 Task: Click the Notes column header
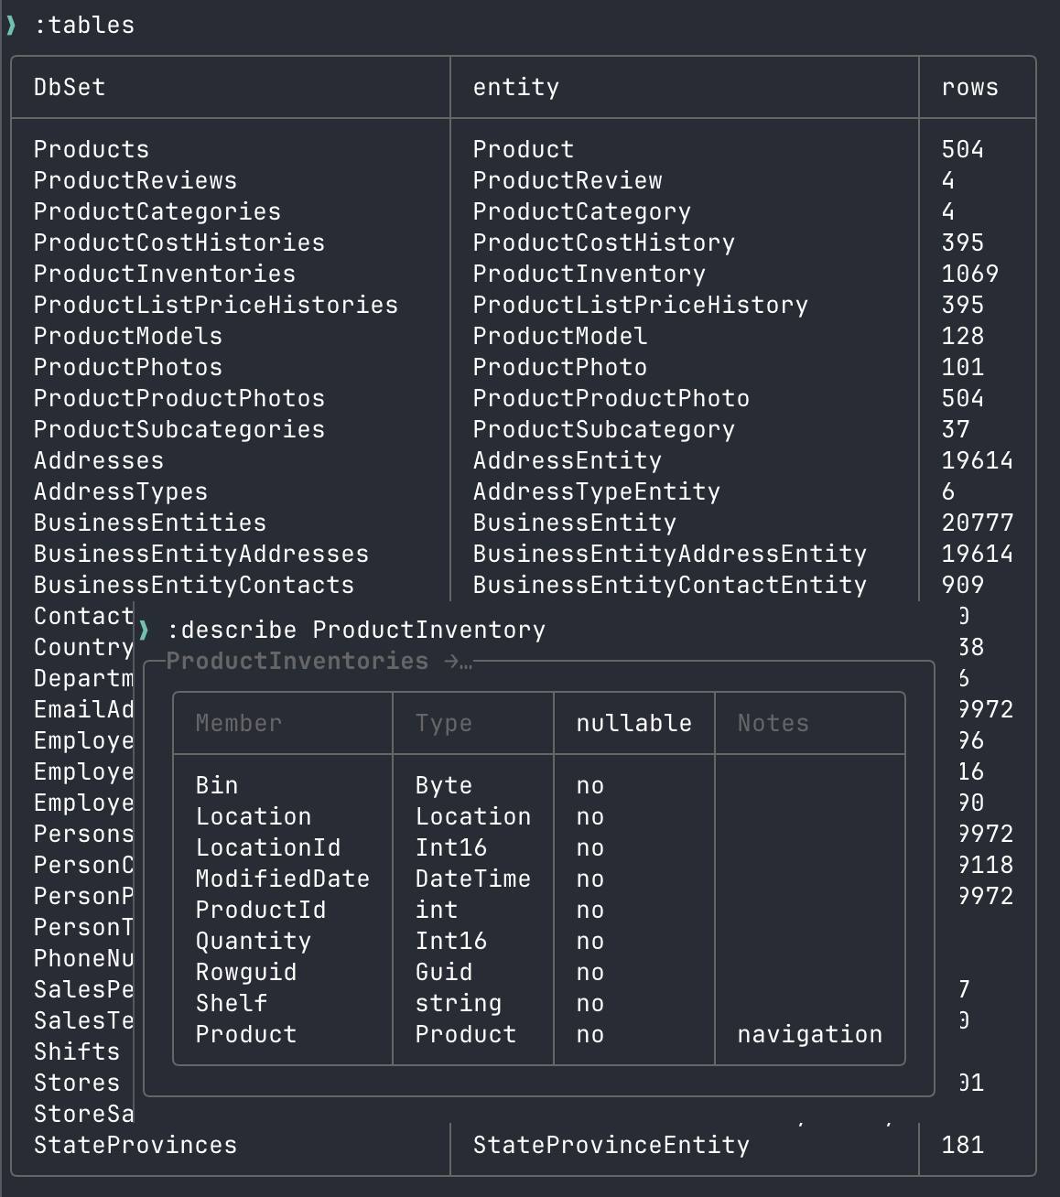click(x=773, y=723)
